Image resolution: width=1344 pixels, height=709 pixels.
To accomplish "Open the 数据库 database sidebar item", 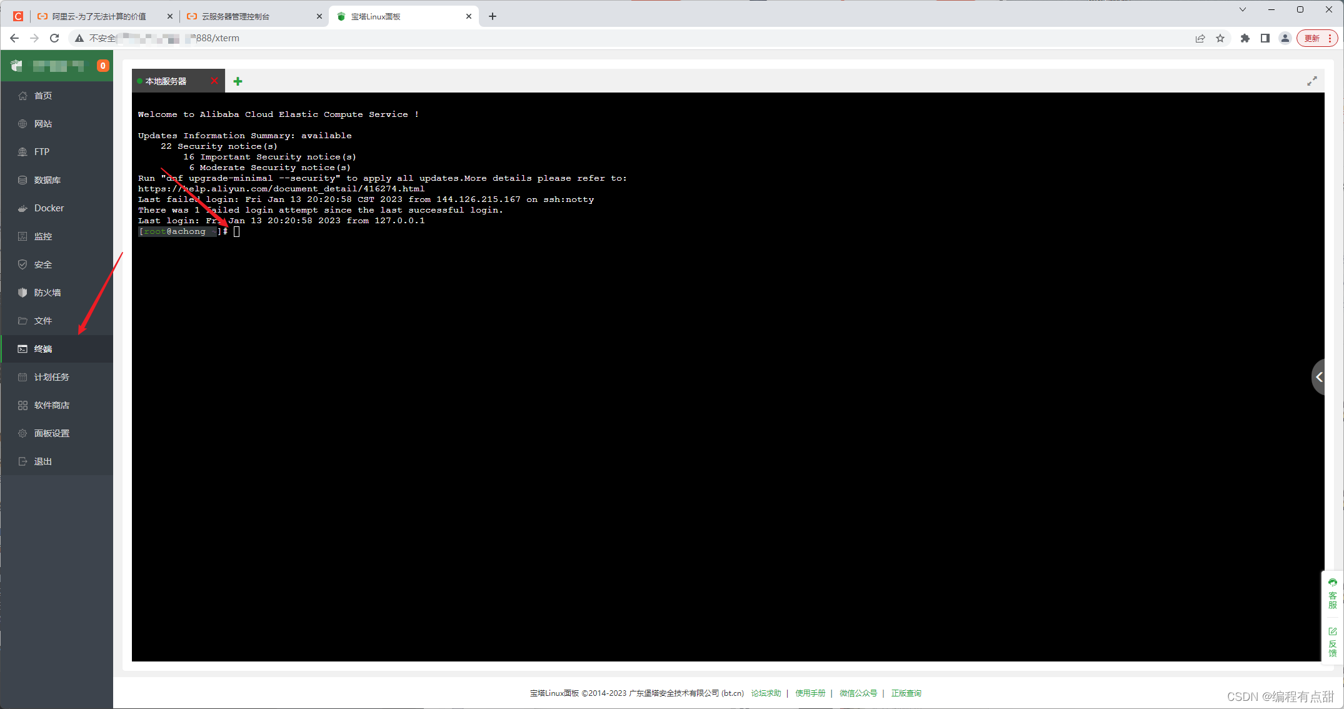I will 56,180.
